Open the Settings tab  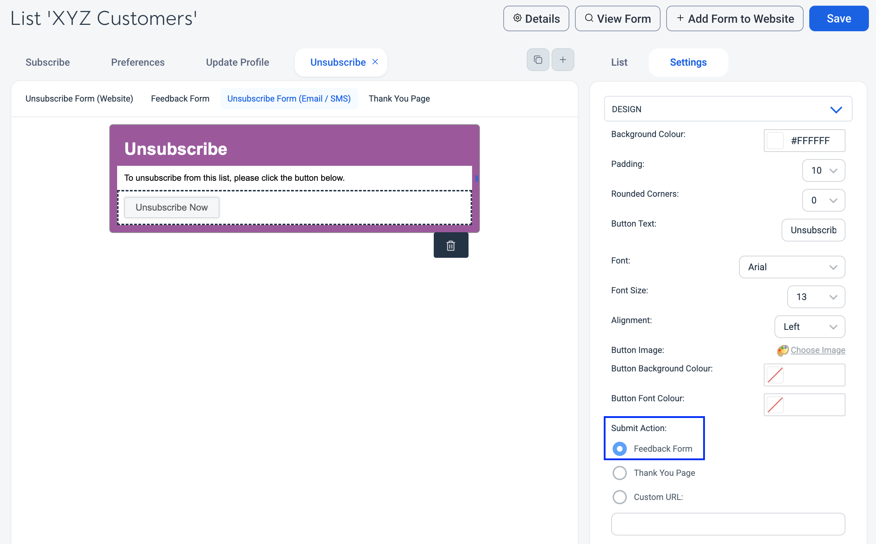pyautogui.click(x=688, y=62)
